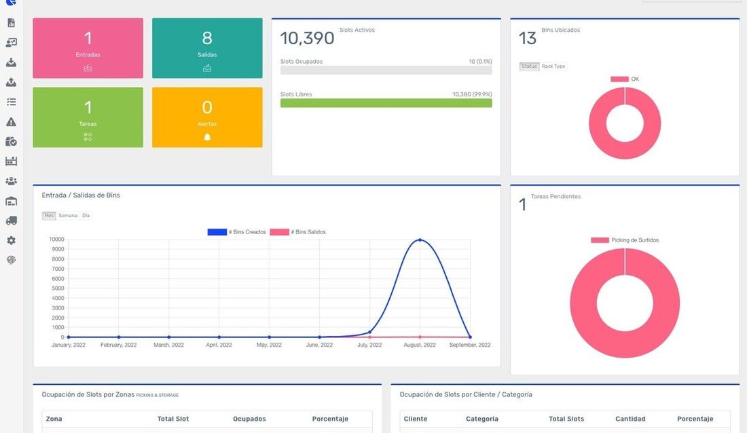The image size is (747, 433).
Task: Switch chart to Semana view
Action: [68, 216]
